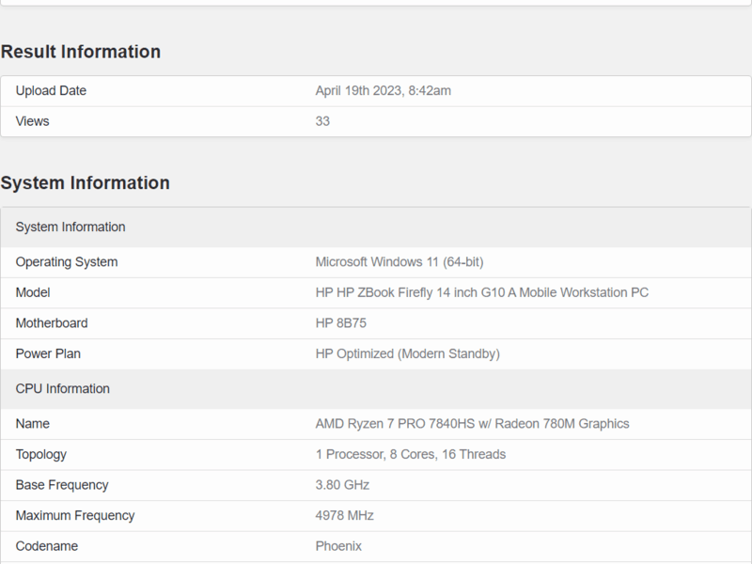Click the 'Result Information' heading
752x564 pixels.
(81, 52)
